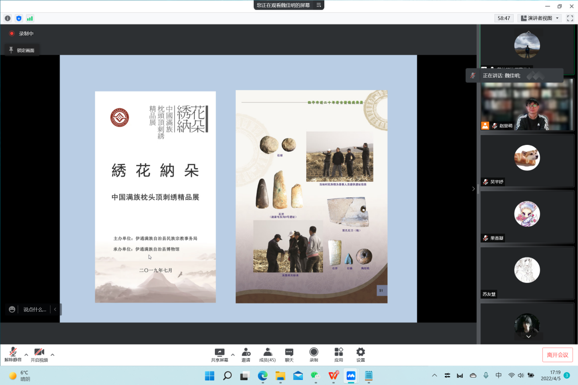
Task: Open the Apps button
Action: (x=338, y=355)
